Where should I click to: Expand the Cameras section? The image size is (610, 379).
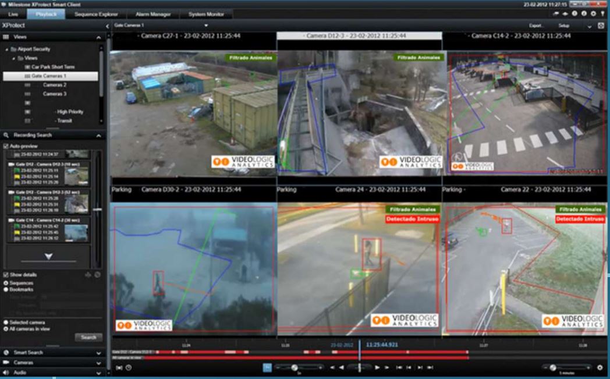click(98, 363)
